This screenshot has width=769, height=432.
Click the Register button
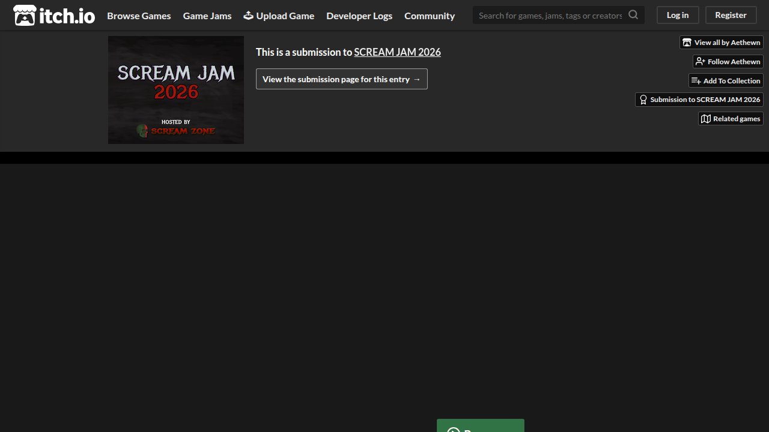pos(731,15)
